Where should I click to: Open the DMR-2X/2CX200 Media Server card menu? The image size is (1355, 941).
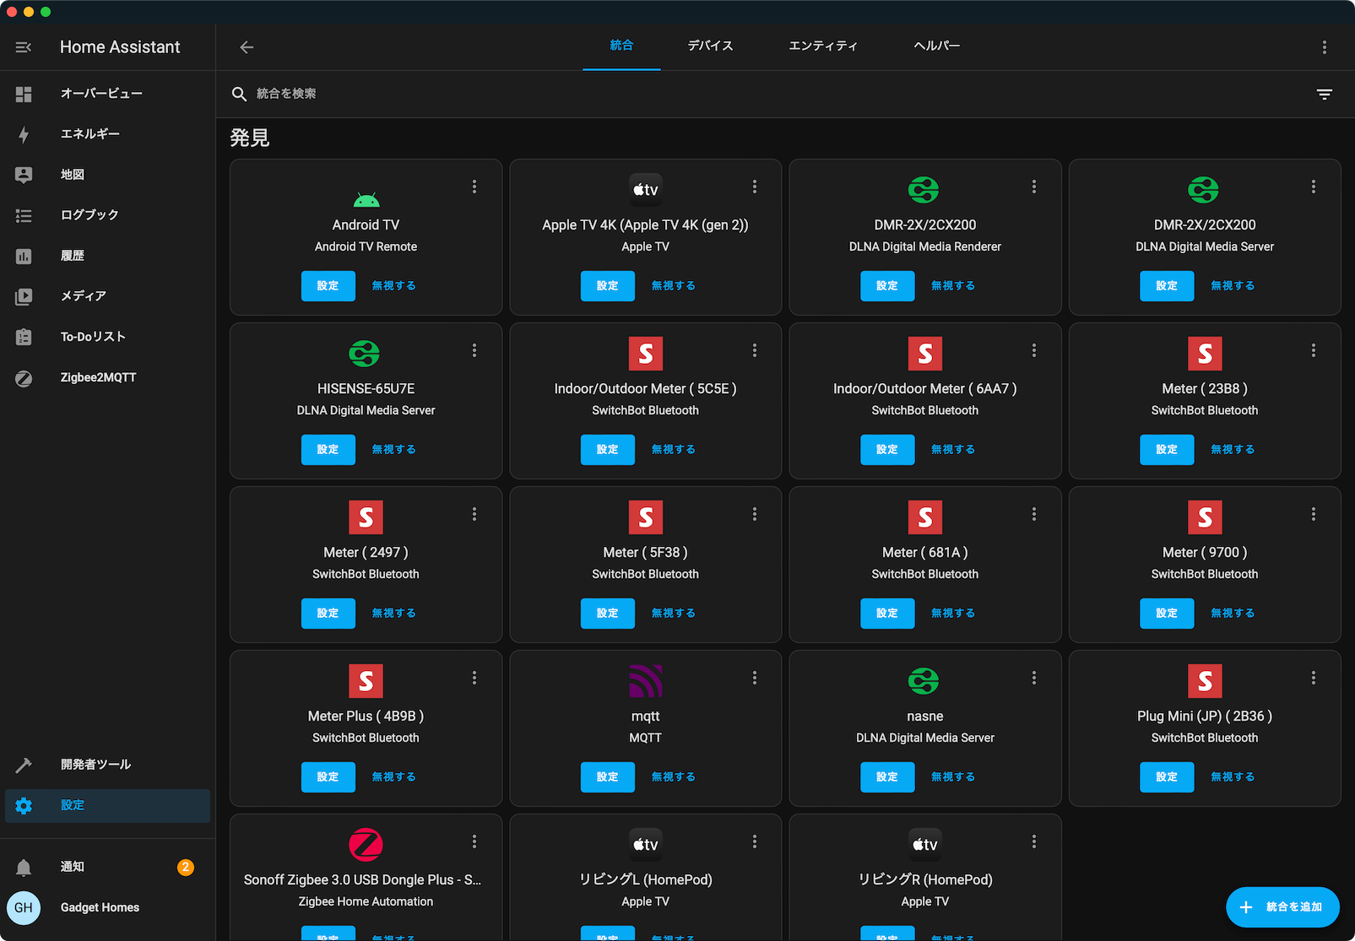1313,187
